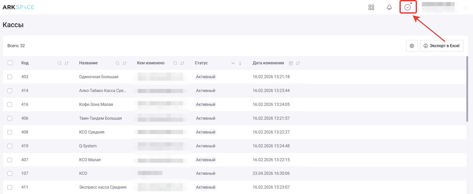Screen dimensions: 473x194
Task: Open table settings gear icon
Action: tap(412, 46)
